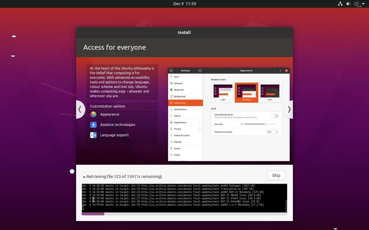Open the volume icon in top bar

[x=348, y=4]
